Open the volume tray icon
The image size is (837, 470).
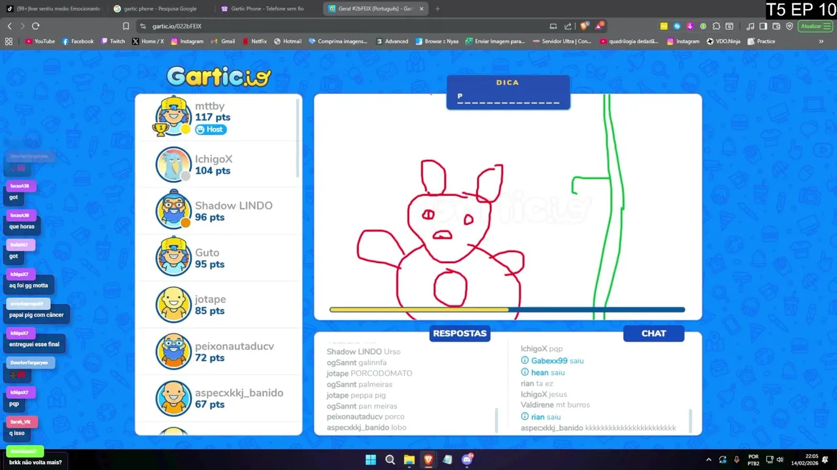tap(780, 460)
